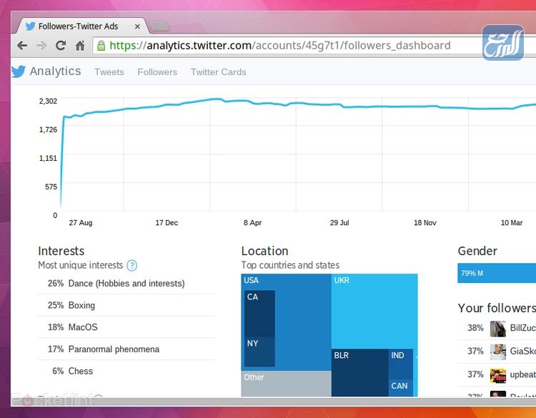The image size is (536, 418).
Task: Click the browser home icon
Action: (x=80, y=46)
